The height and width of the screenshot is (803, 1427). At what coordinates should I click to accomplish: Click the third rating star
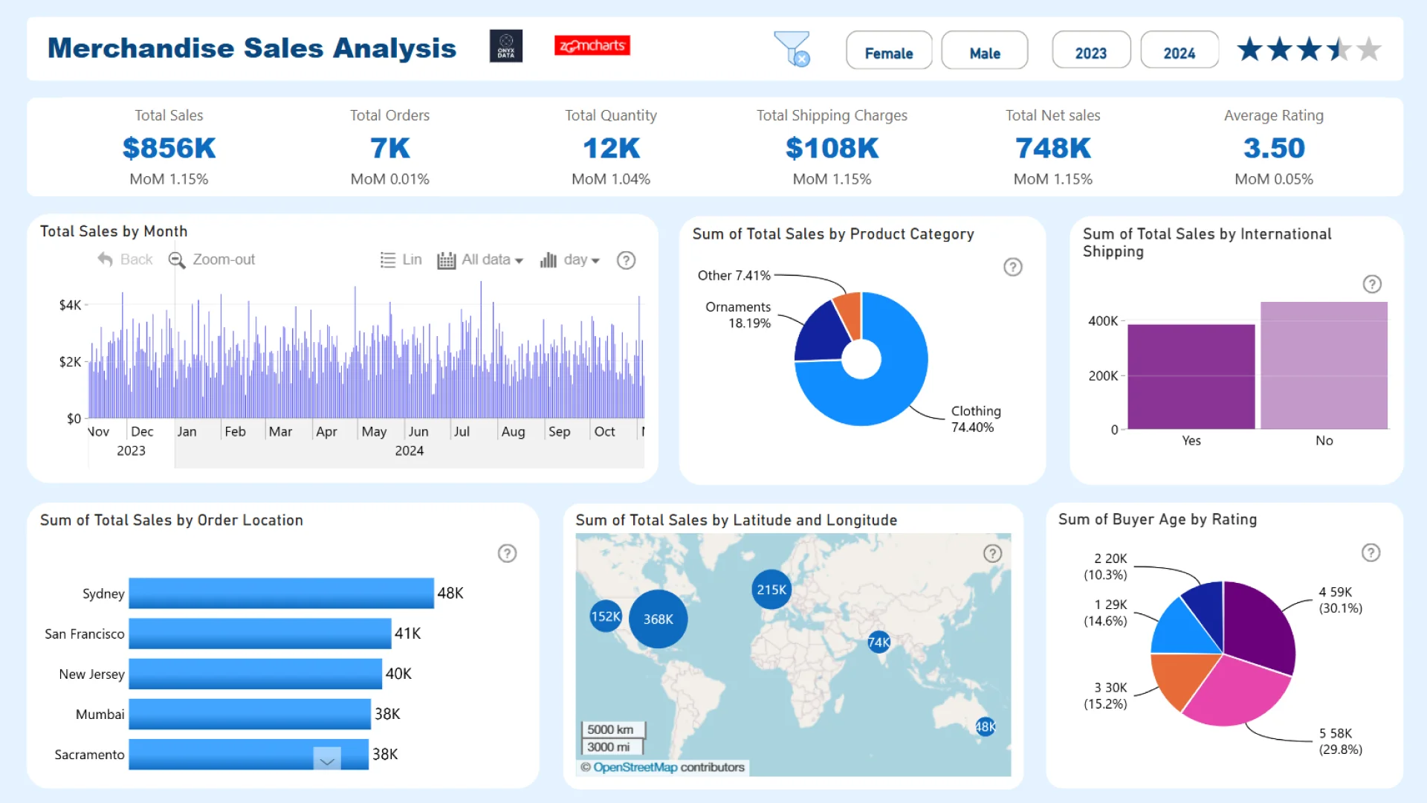(1310, 50)
